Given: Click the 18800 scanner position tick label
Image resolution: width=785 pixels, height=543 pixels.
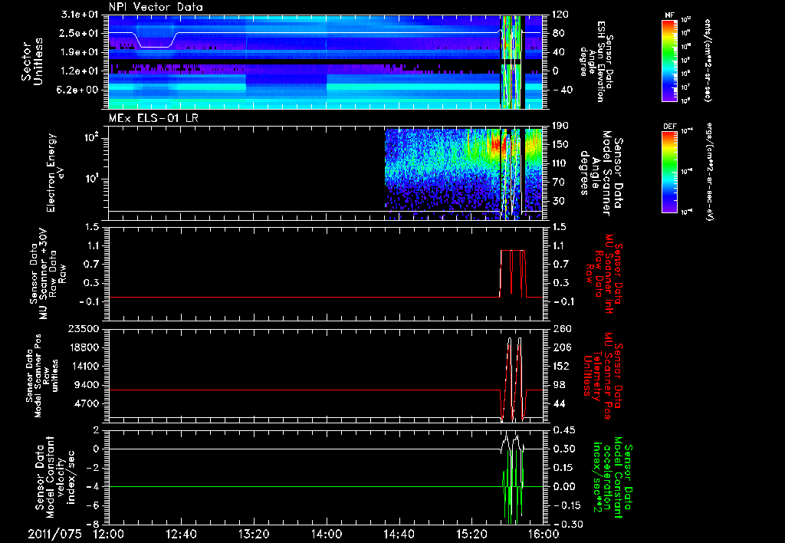Looking at the screenshot, I should [84, 347].
